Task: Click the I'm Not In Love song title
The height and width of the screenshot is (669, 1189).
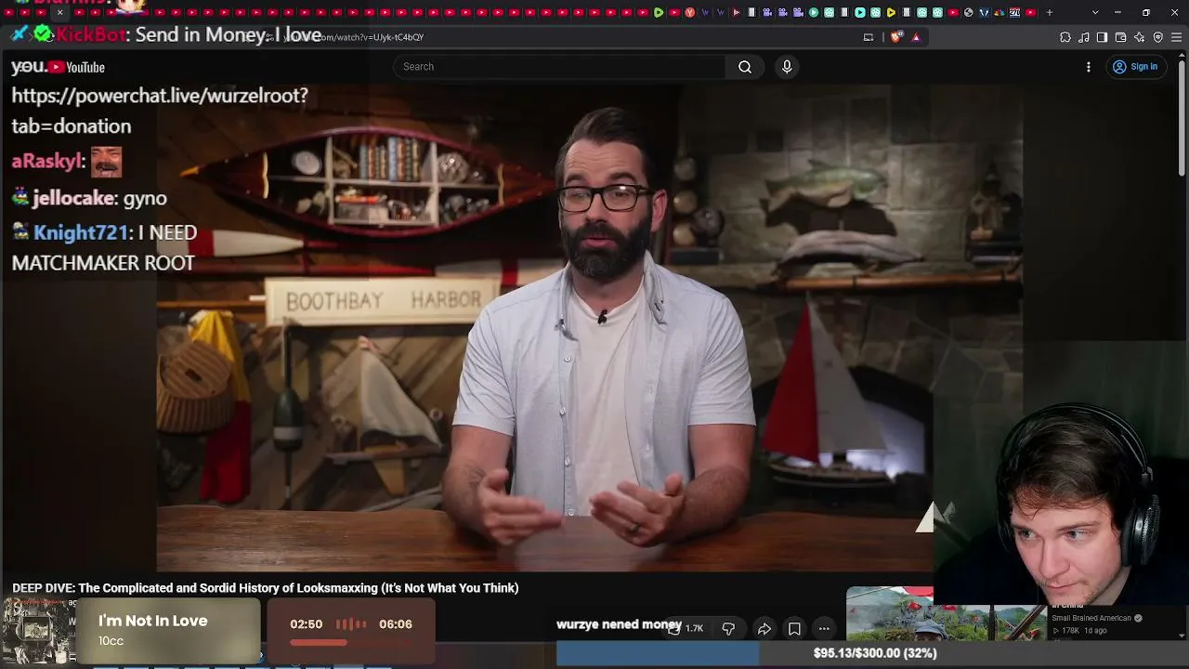Action: coord(153,621)
